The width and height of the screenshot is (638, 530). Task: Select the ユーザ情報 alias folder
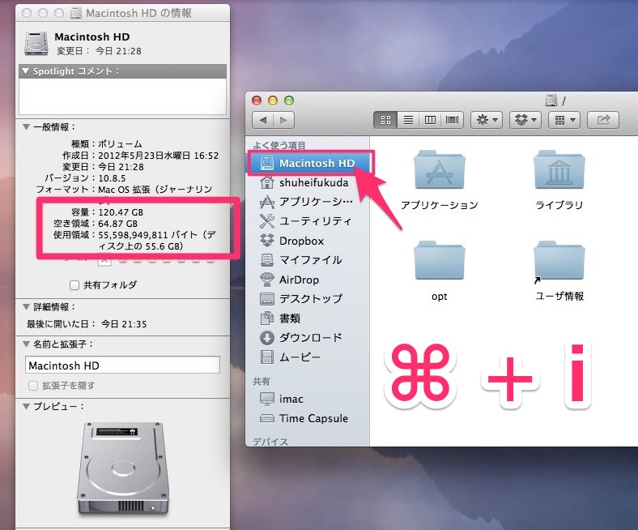click(x=559, y=262)
